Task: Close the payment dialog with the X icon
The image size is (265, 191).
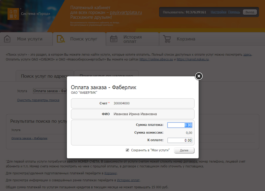Action: pos(199,76)
